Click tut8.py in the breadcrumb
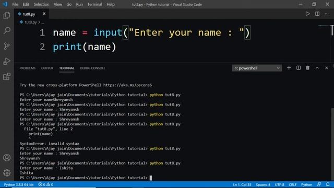 pos(31,22)
